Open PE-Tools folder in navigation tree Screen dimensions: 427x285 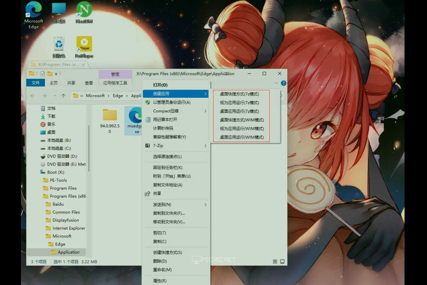58,180
